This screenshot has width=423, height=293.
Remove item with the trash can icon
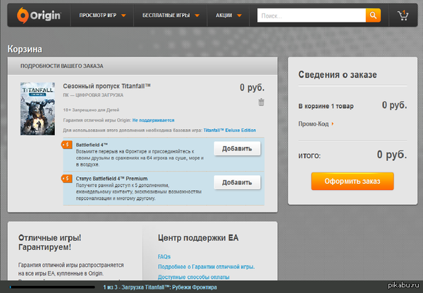(262, 102)
